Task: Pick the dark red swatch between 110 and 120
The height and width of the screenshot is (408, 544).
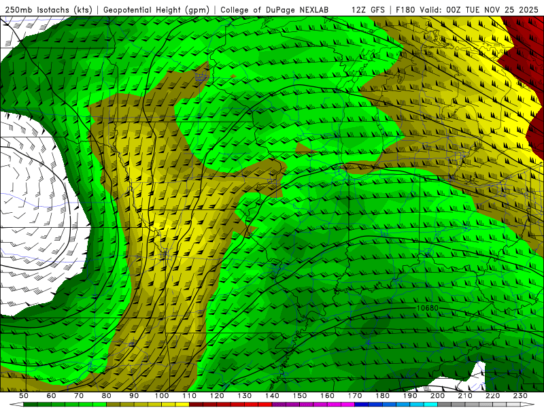Action: [196, 405]
